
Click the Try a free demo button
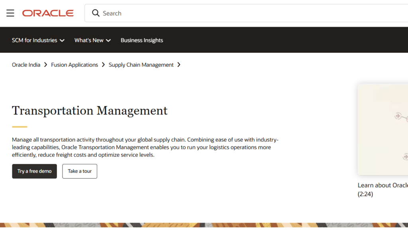tap(34, 171)
